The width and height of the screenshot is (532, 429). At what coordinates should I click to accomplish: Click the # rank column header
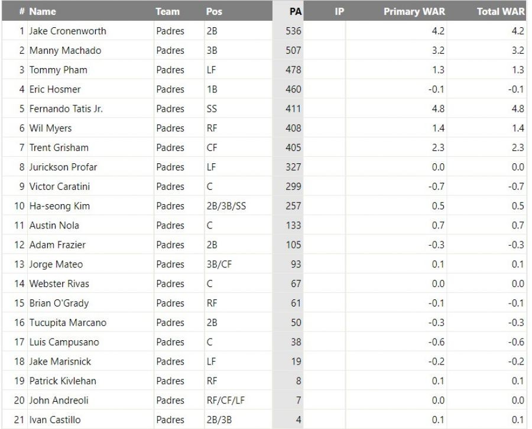tap(21, 11)
